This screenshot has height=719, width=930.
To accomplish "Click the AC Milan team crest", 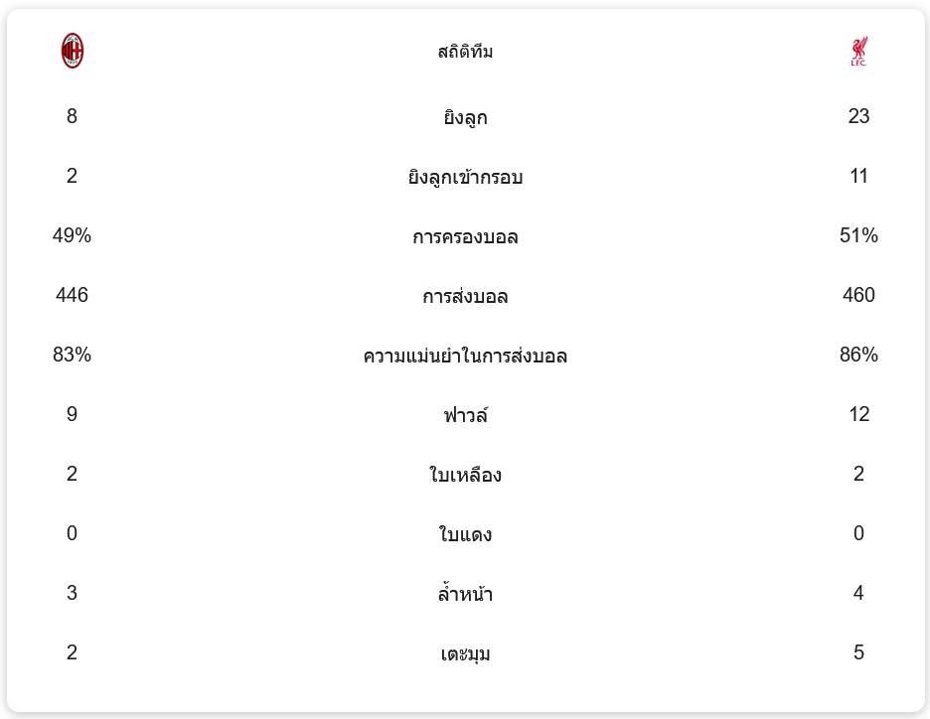I will [73, 51].
